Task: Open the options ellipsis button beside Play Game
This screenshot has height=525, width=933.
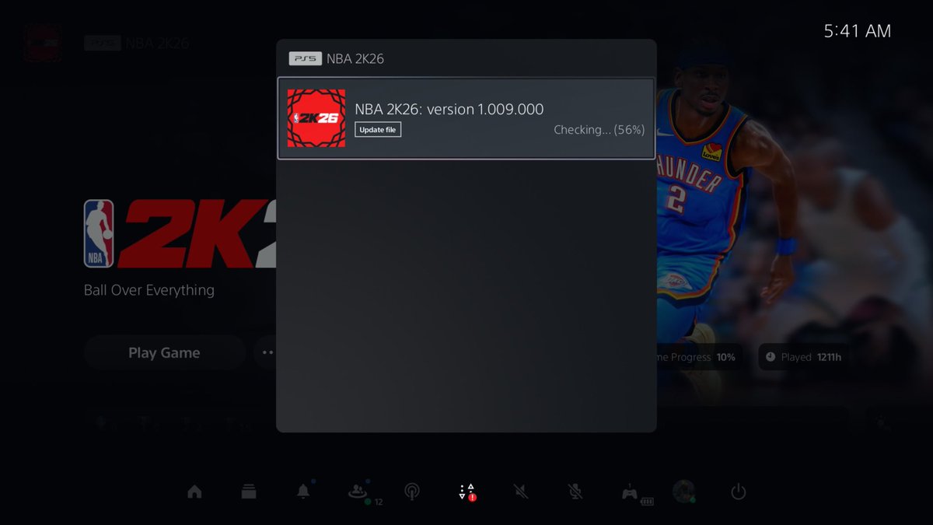Action: [267, 352]
